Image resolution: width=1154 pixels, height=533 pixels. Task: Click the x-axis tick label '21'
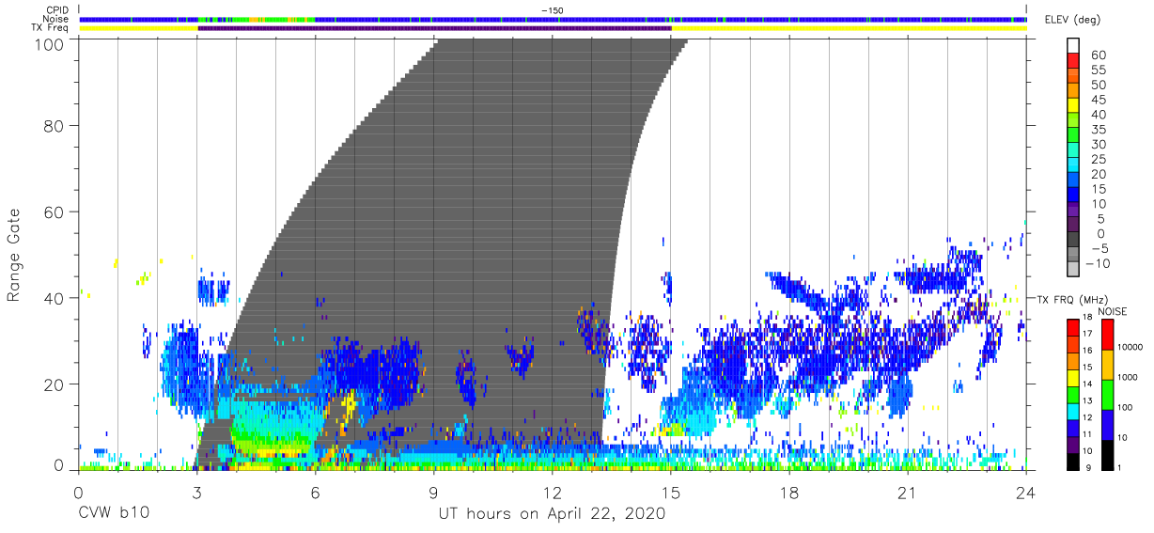click(x=908, y=493)
